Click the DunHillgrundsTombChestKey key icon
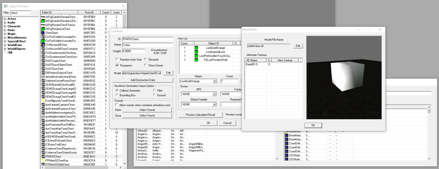Image resolution: width=439 pixels, height=169 pixels. pos(43,101)
